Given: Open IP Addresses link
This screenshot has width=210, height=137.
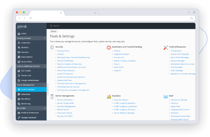Looking at the screenshot, I should (x=176, y=51).
